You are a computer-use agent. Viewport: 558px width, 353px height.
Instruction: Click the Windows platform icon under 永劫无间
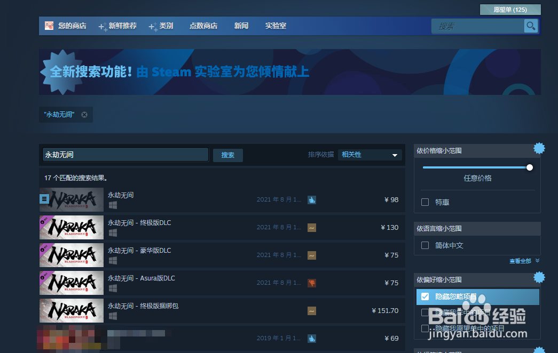[x=113, y=205]
